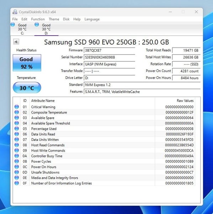This screenshot has width=213, height=214.
Task: Click the Features field with TRIM
Action: click(x=142, y=92)
